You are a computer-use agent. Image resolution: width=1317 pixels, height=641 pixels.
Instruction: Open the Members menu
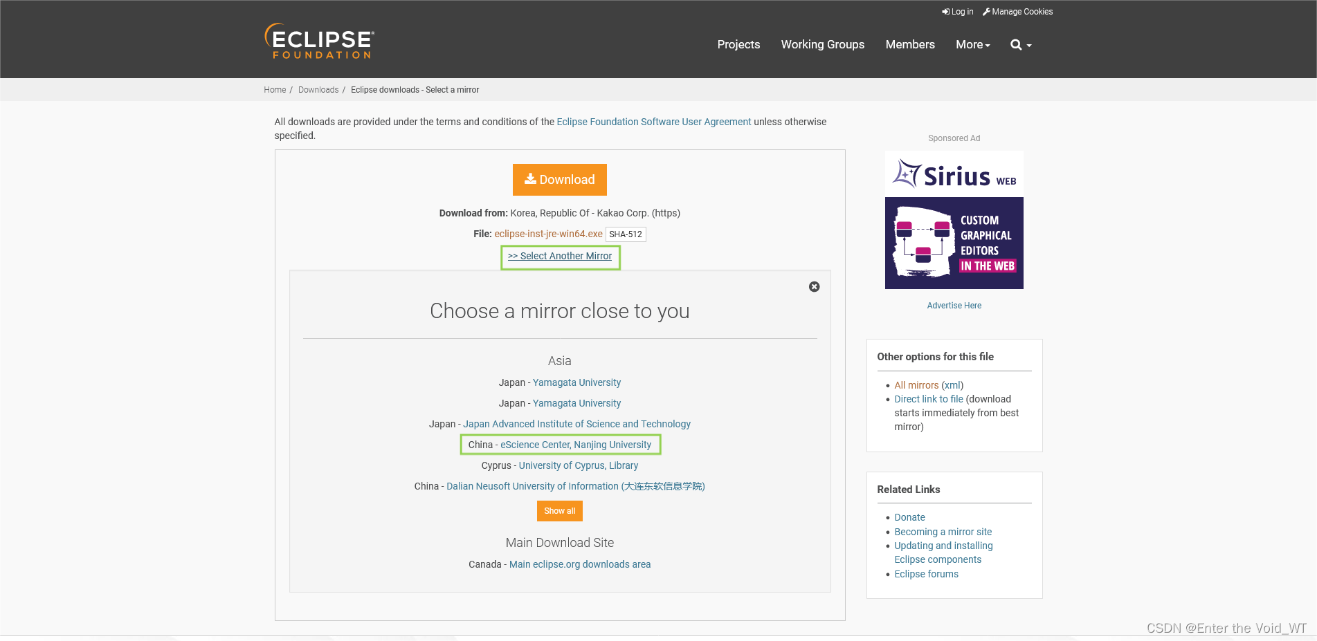[910, 44]
